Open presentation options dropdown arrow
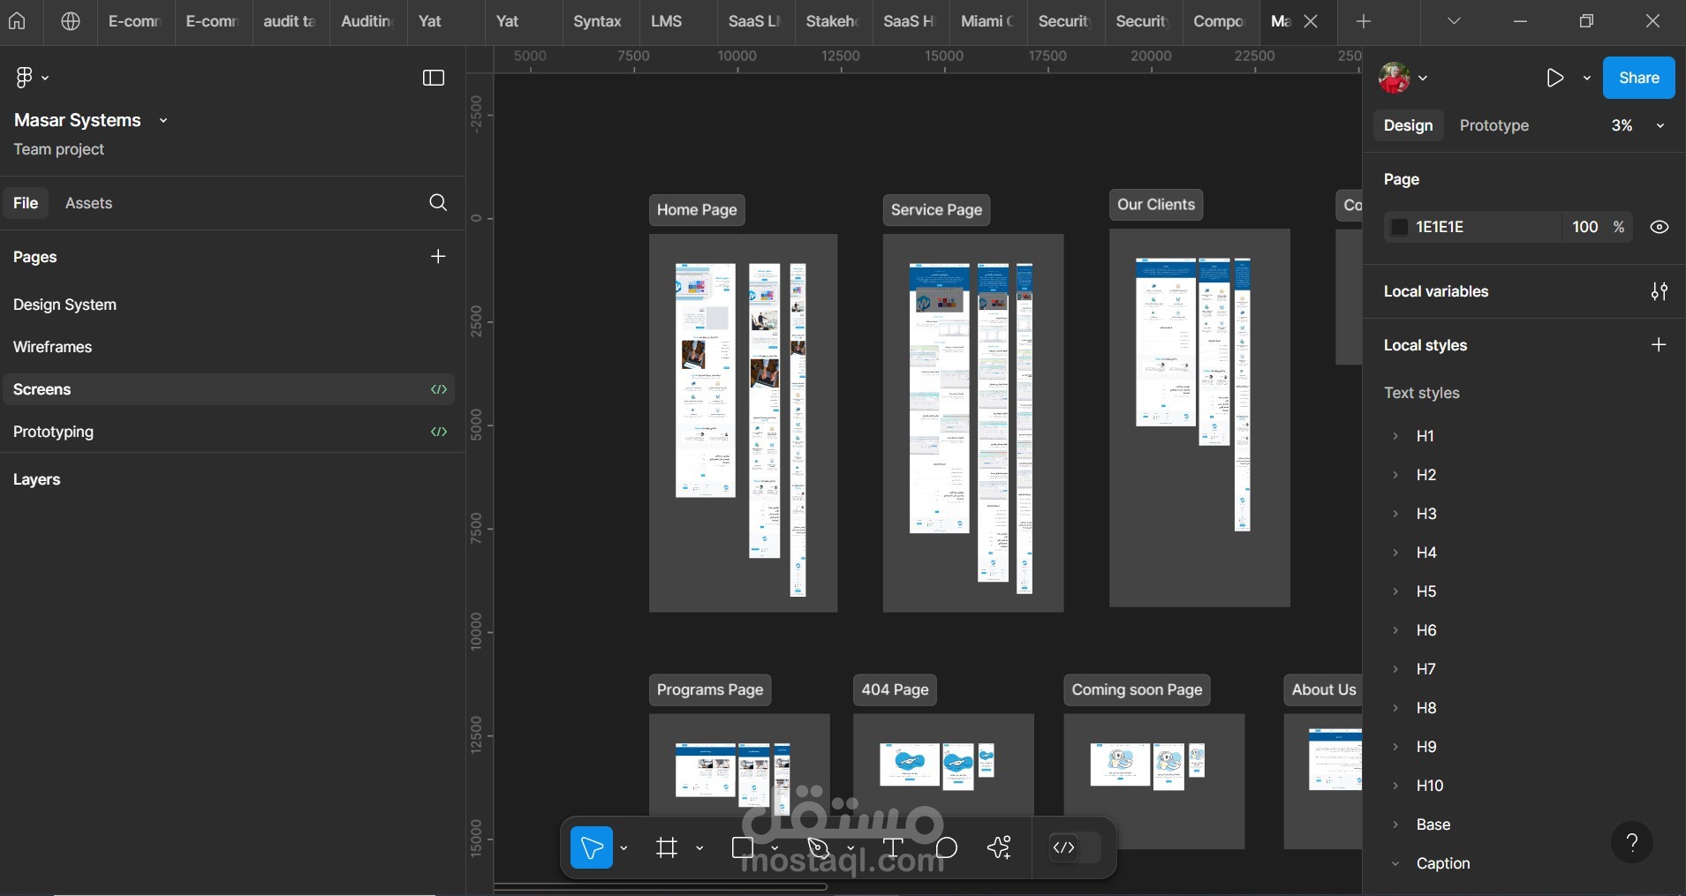This screenshot has height=896, width=1686. [1587, 78]
